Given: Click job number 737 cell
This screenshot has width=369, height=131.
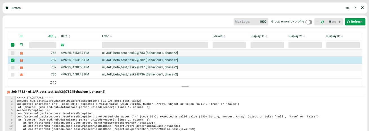Looking at the screenshot, I should [x=54, y=67].
